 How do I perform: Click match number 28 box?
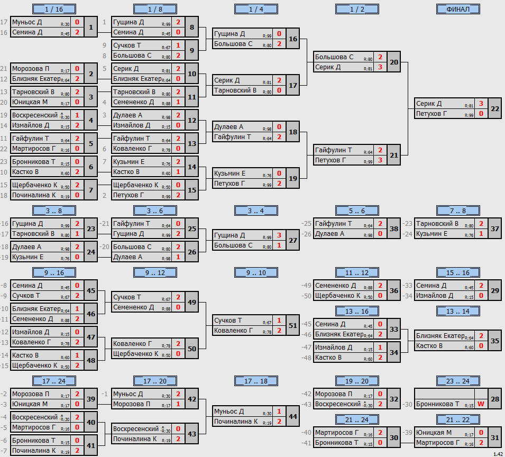[x=495, y=399]
